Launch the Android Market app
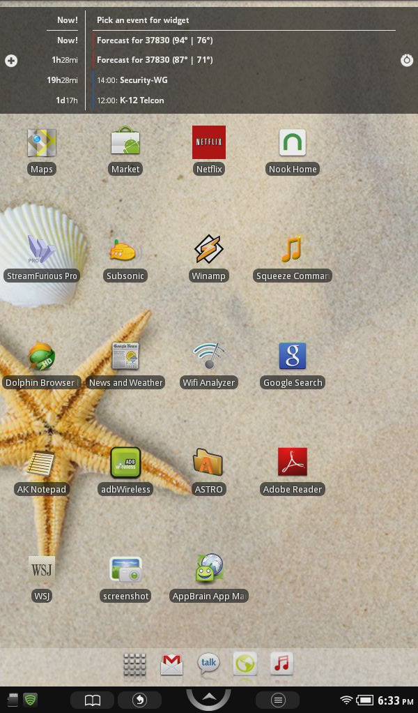The image size is (418, 713). tap(125, 143)
